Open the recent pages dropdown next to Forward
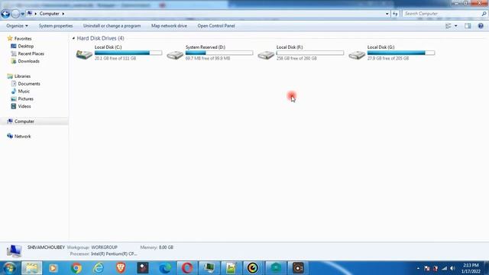This screenshot has width=489, height=275. click(x=22, y=14)
